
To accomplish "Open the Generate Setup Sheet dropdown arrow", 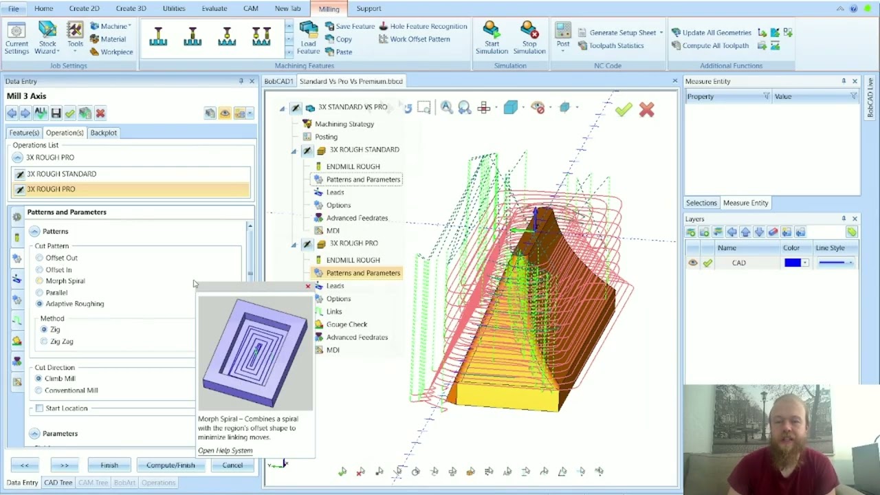I will tap(661, 32).
